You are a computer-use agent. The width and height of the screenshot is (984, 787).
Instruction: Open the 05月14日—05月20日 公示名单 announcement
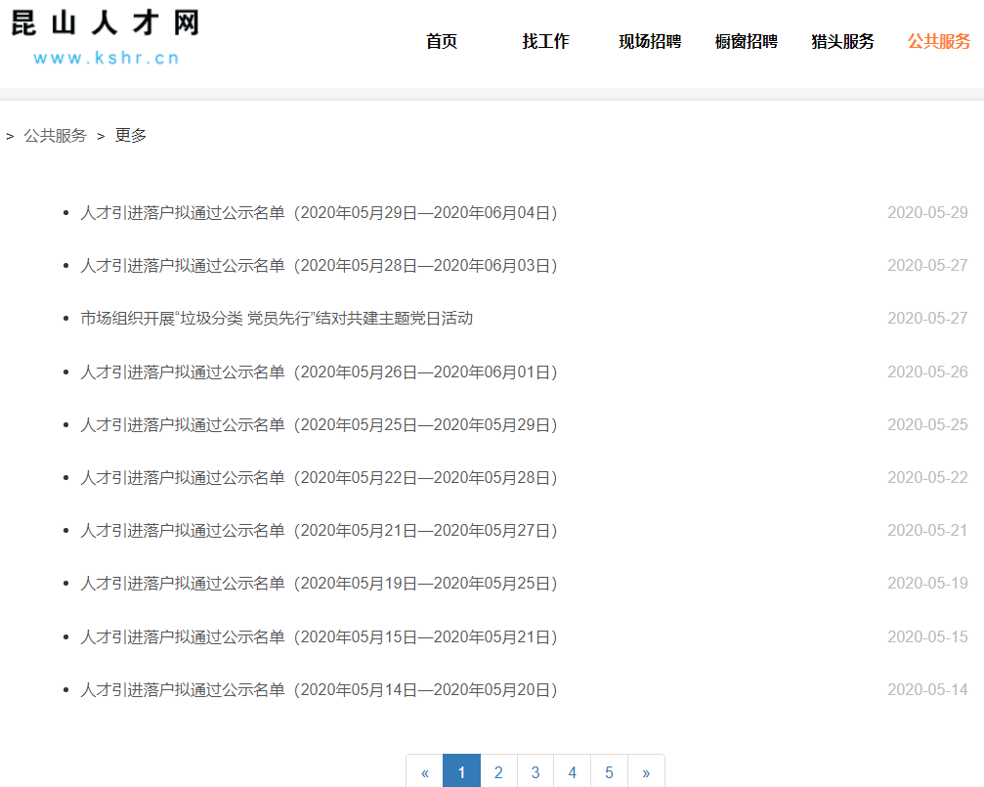319,689
